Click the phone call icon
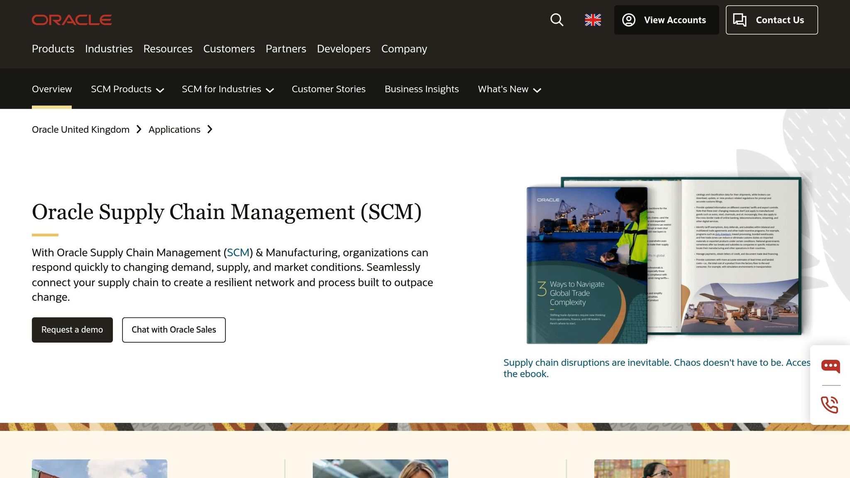Screen dimensions: 850x478 tap(830, 405)
